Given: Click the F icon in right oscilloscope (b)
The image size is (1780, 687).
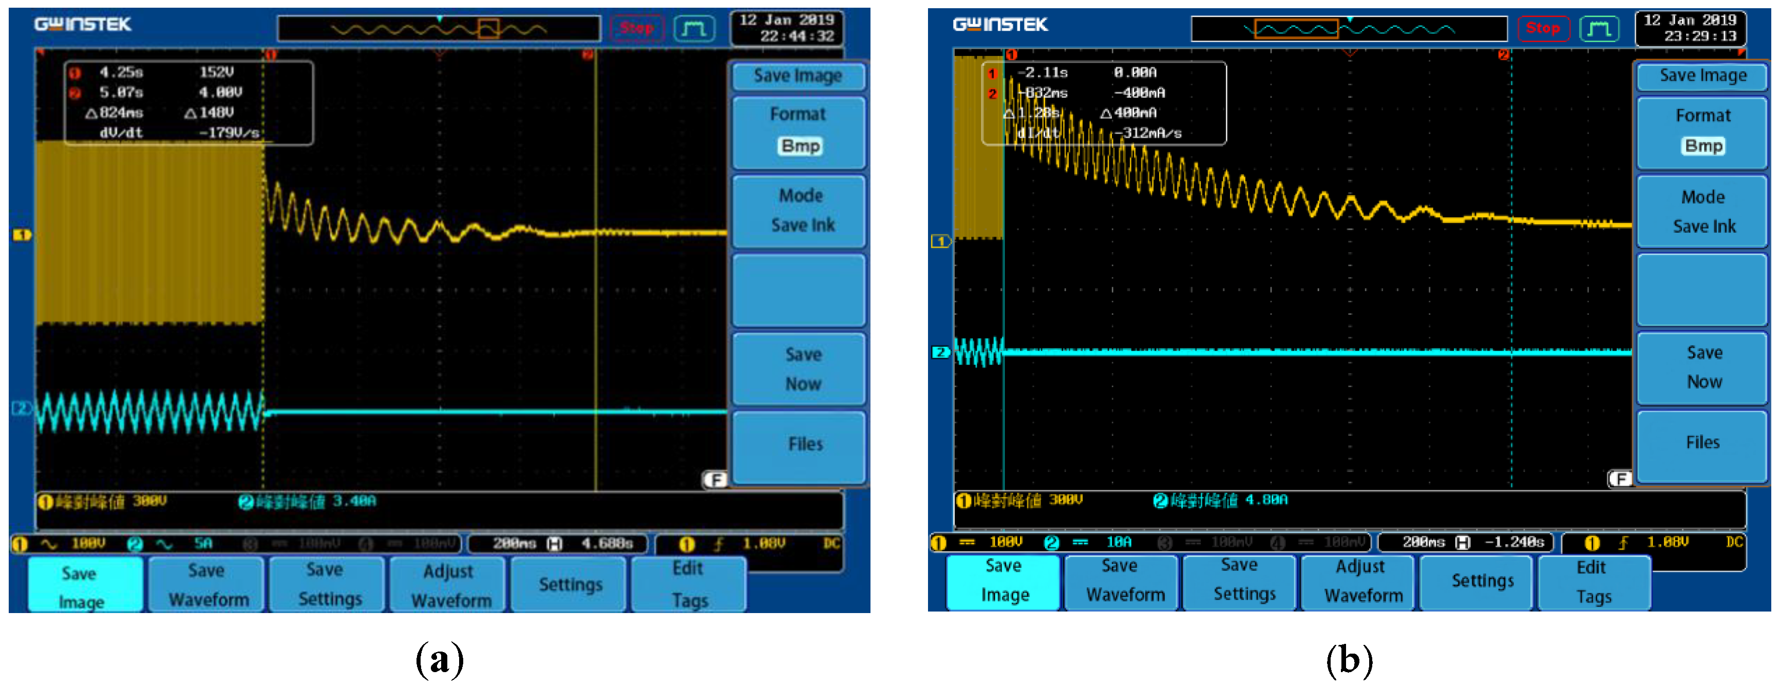Looking at the screenshot, I should coord(1620,478).
